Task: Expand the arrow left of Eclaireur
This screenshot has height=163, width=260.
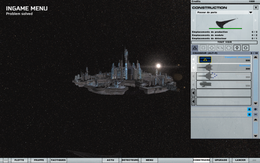Action: (193, 68)
